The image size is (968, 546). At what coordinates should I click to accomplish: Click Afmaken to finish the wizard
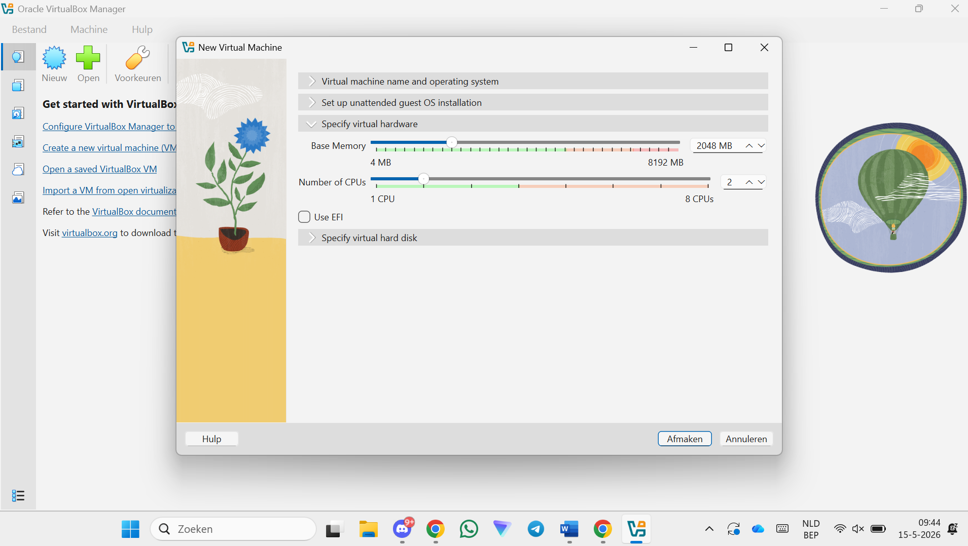[685, 439]
